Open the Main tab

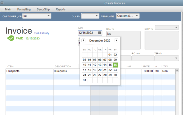tap(8, 9)
